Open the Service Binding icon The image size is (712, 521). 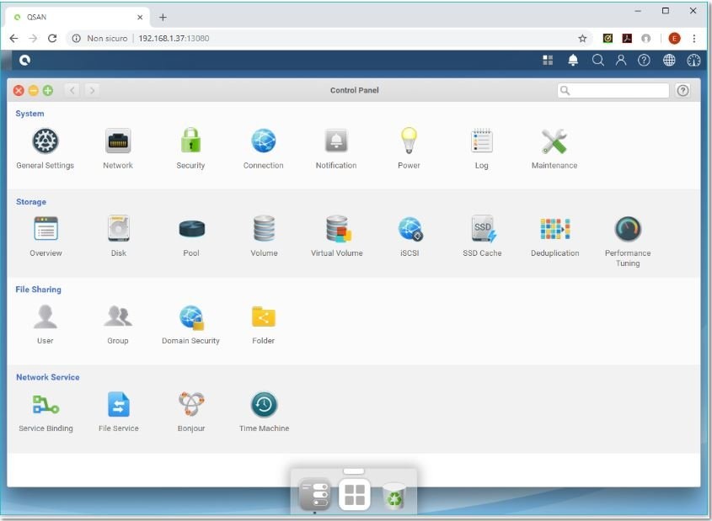tap(46, 405)
